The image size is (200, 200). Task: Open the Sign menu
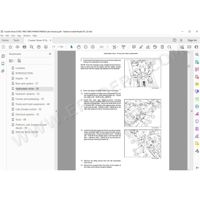coord(19,36)
